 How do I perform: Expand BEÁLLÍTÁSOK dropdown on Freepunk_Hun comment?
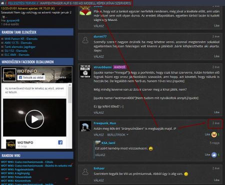point(117,135)
